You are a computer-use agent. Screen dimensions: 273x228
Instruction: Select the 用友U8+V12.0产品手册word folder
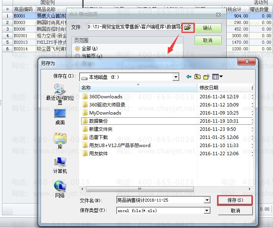(116, 146)
